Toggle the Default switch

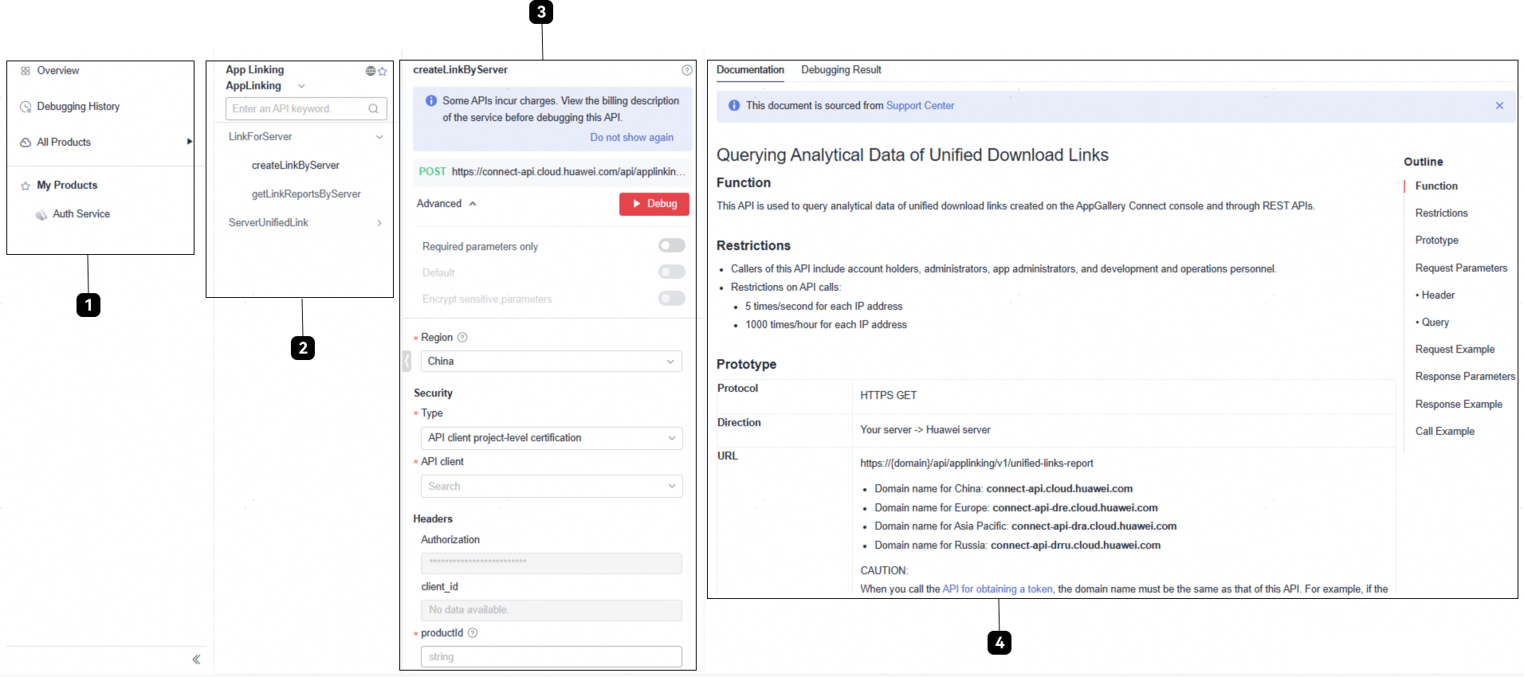[672, 272]
